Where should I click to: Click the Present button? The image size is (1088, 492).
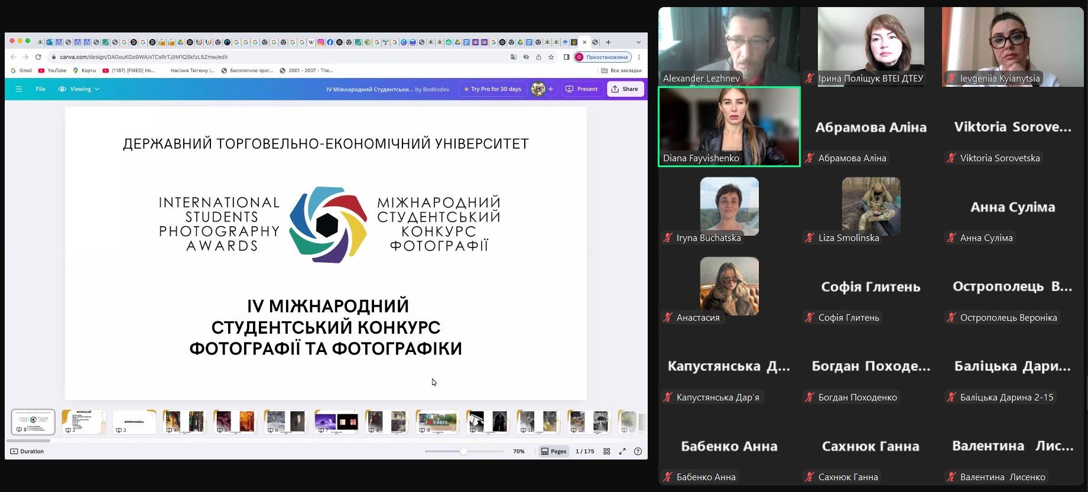(x=582, y=89)
